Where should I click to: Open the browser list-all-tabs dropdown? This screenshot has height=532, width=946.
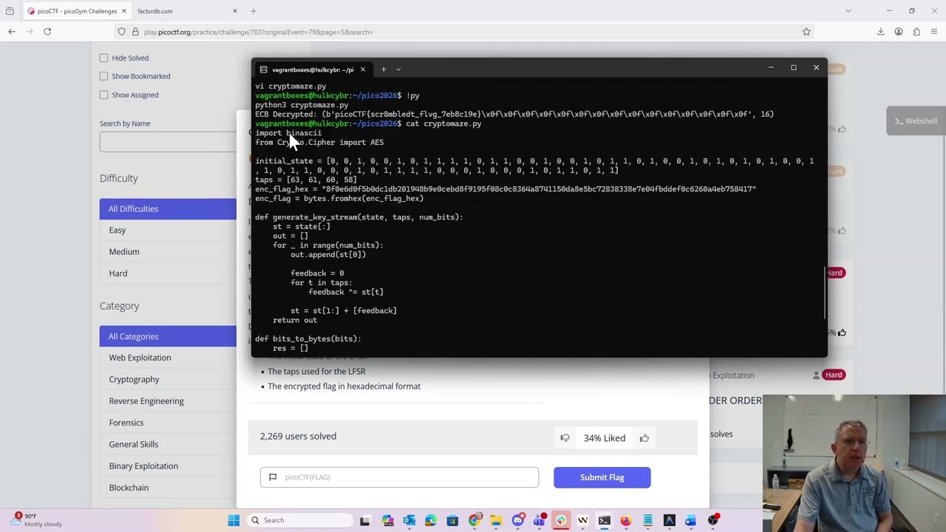(x=848, y=11)
